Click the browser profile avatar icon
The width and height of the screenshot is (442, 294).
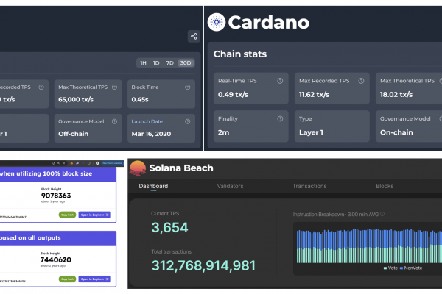pos(97,163)
